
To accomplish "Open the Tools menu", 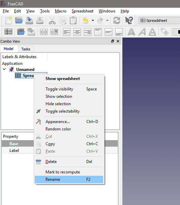I will (x=45, y=11).
